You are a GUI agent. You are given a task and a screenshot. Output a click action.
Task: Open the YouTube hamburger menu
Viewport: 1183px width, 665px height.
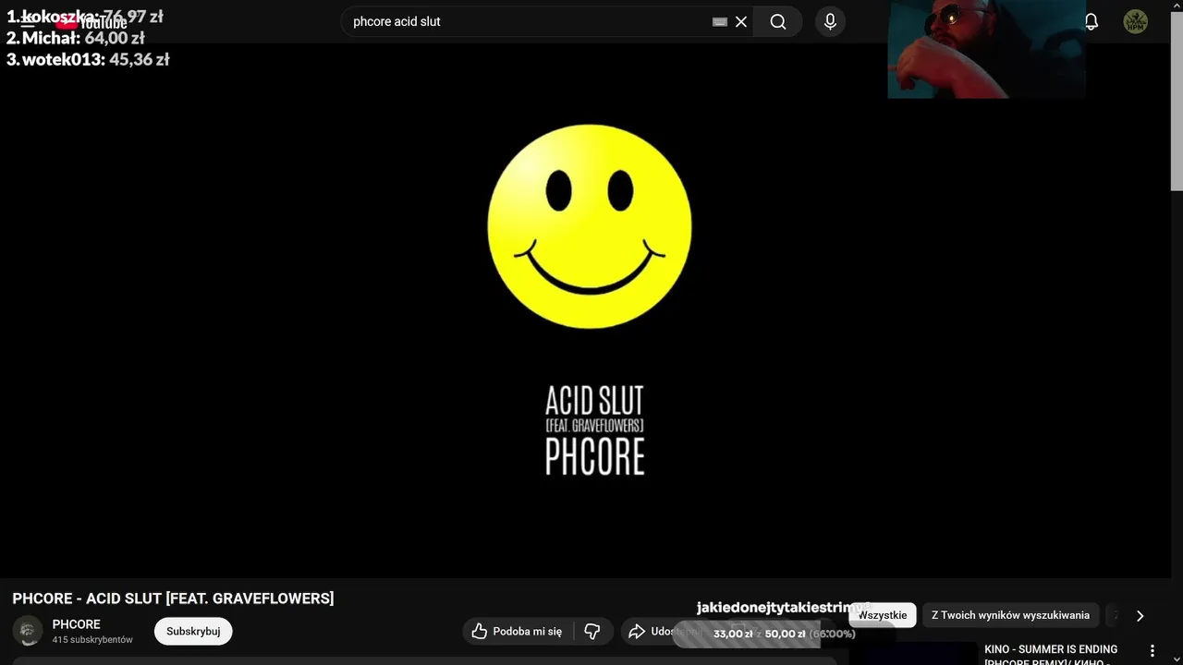[x=28, y=21]
